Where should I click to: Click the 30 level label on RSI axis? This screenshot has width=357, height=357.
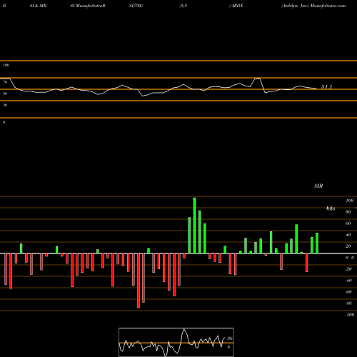click(5, 105)
